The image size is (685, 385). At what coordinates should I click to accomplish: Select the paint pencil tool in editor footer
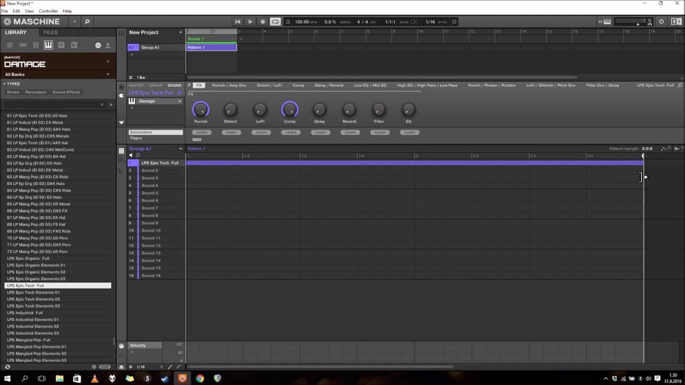(170, 367)
